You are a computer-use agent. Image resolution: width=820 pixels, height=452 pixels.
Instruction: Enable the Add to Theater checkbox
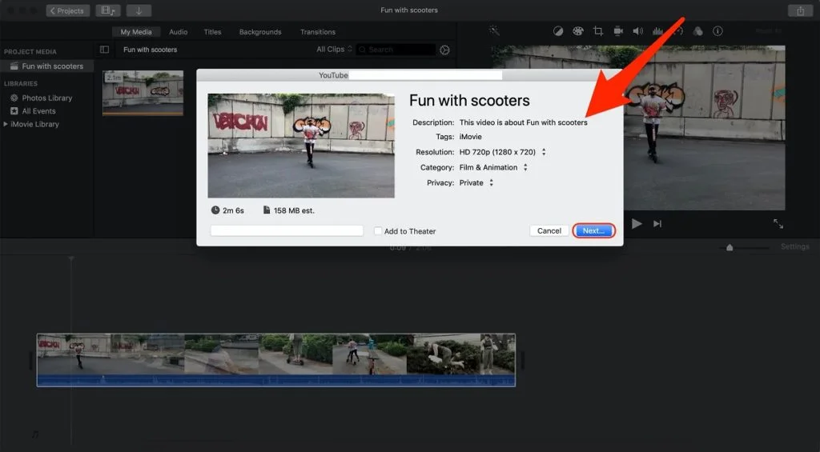pos(378,231)
